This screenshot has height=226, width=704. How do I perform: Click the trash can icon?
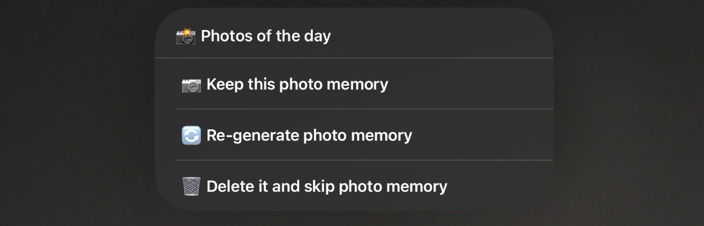point(191,186)
